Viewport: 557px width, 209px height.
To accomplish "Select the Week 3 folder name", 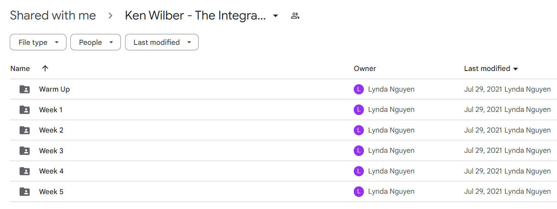I will [x=51, y=151].
